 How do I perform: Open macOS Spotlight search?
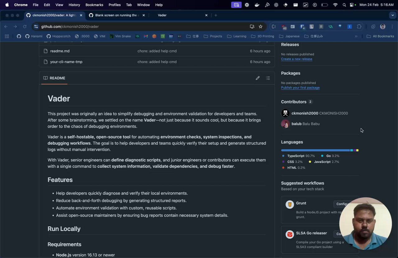tap(344, 5)
